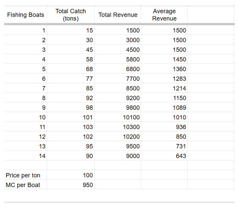Select average revenue value 1450
The image size is (239, 211).
click(164, 59)
